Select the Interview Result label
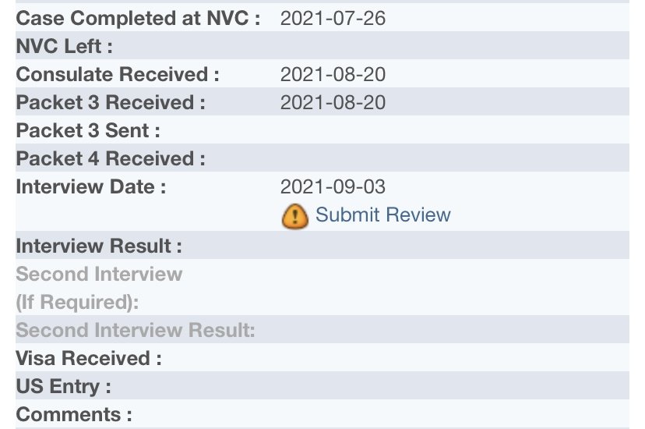The image size is (645, 429). click(x=99, y=246)
